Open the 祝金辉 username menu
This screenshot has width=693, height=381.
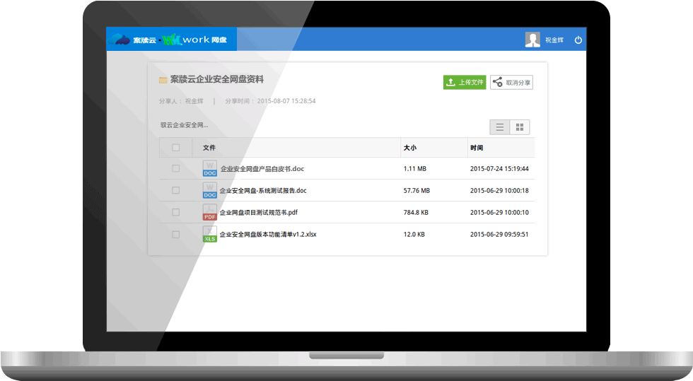[x=554, y=40]
